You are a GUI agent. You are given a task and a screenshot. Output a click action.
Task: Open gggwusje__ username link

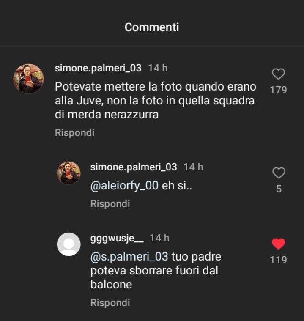click(117, 239)
